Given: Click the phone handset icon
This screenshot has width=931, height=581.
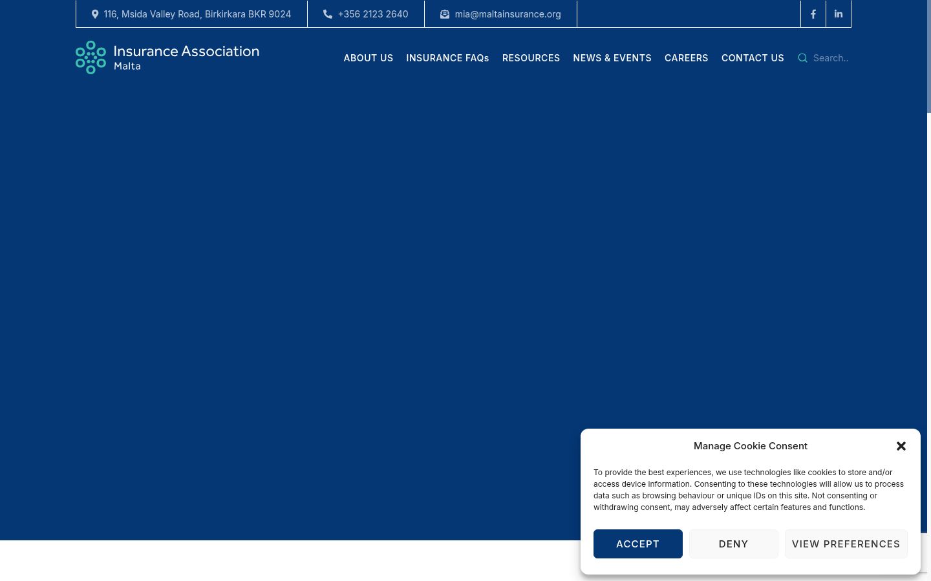Looking at the screenshot, I should coord(328,14).
